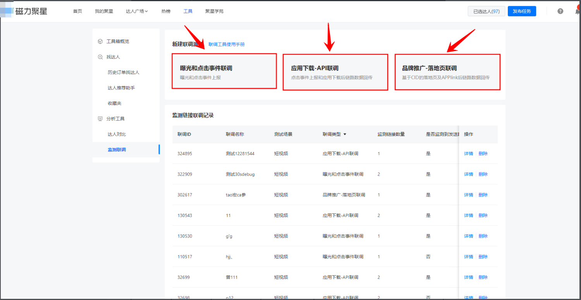This screenshot has height=300, width=581.
Task: Click ID cell 302617
Action: pyautogui.click(x=185, y=195)
